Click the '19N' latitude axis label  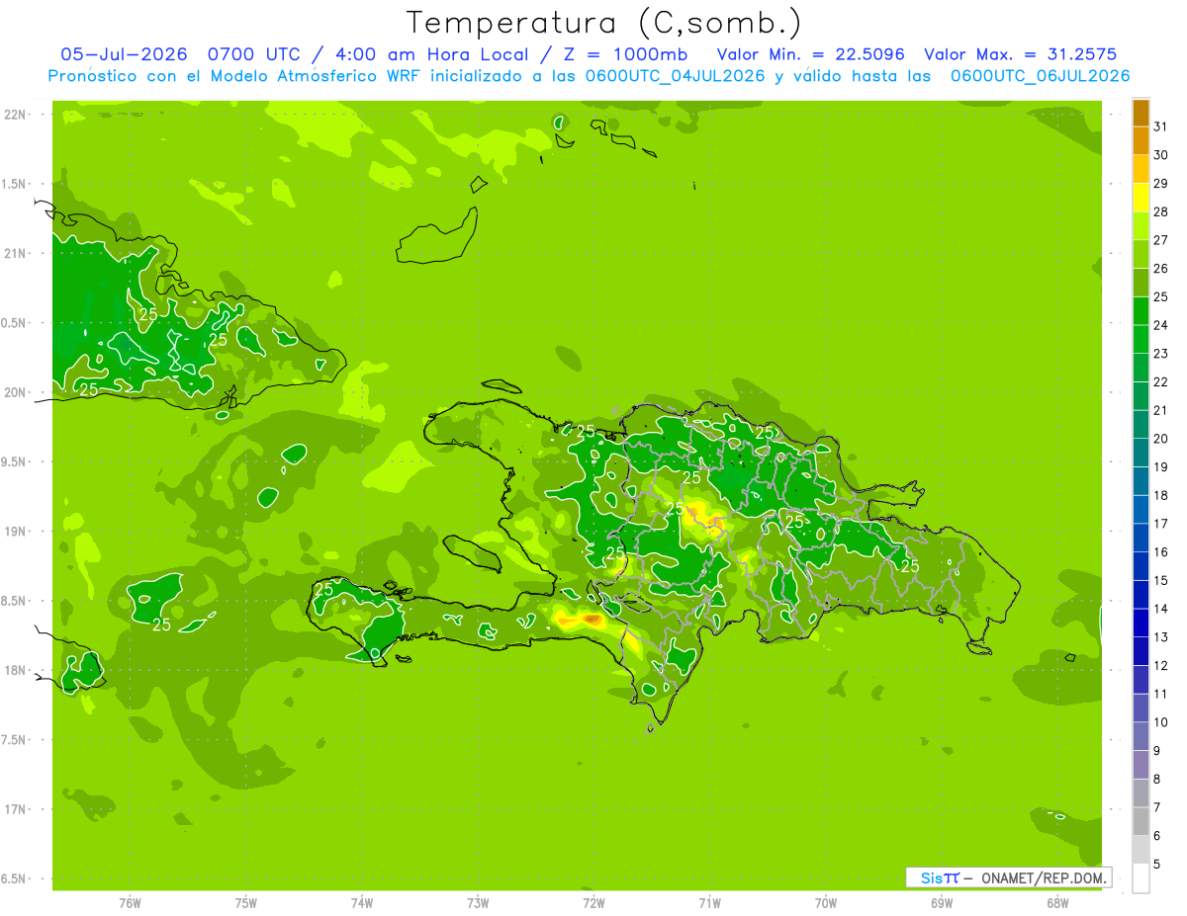(x=15, y=532)
